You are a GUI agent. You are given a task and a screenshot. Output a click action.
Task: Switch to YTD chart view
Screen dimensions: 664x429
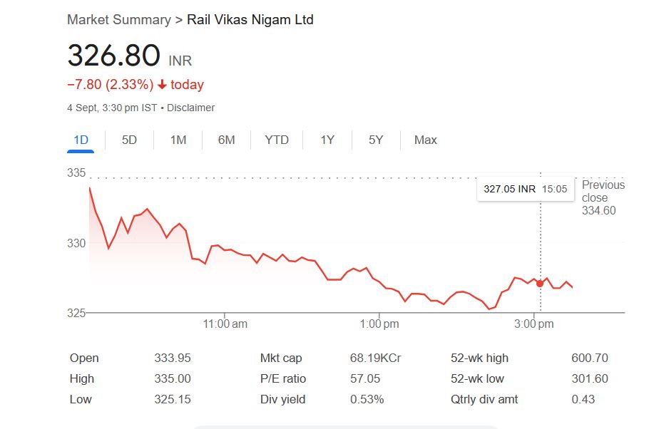click(x=277, y=140)
